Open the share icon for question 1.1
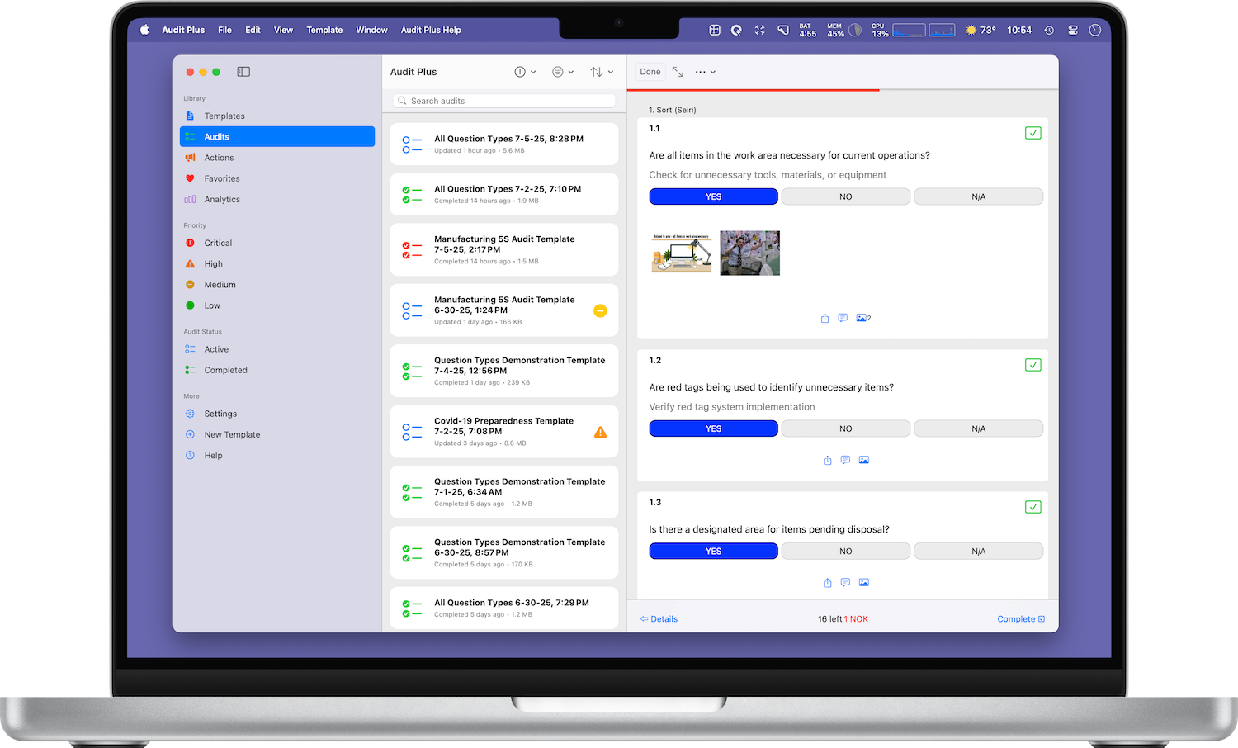This screenshot has width=1238, height=748. (x=825, y=318)
